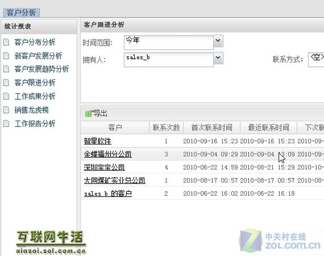Click recent contact time 2010-06-22 16:18
The image size is (324, 256).
point(268,193)
